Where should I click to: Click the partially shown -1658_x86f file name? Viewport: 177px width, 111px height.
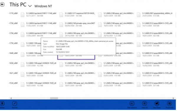(13, 63)
